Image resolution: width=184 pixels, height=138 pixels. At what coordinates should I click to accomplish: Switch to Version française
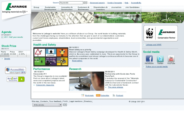coord(115,3)
